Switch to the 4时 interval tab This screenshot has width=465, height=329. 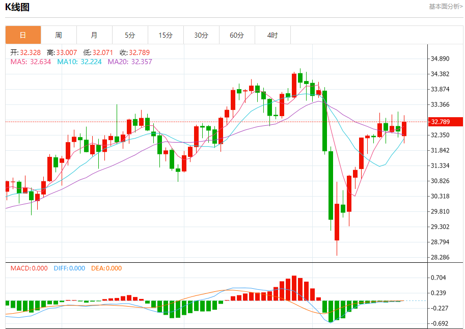272,35
